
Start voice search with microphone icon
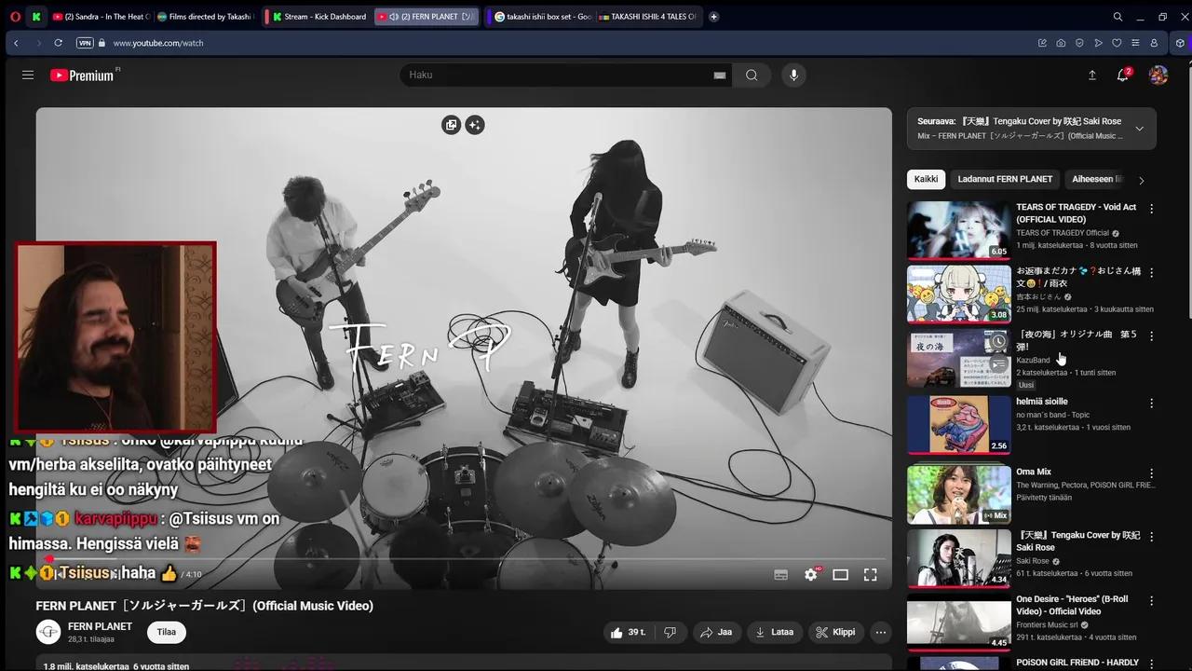point(793,75)
